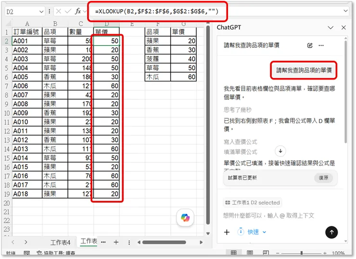Viewport: 356px width, 259px height.
Task: Click lookup price 20 next to 蘋果 in column G
Action: pyautogui.click(x=183, y=41)
